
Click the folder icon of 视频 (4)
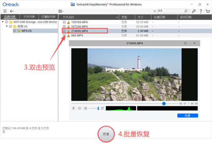(15, 26)
